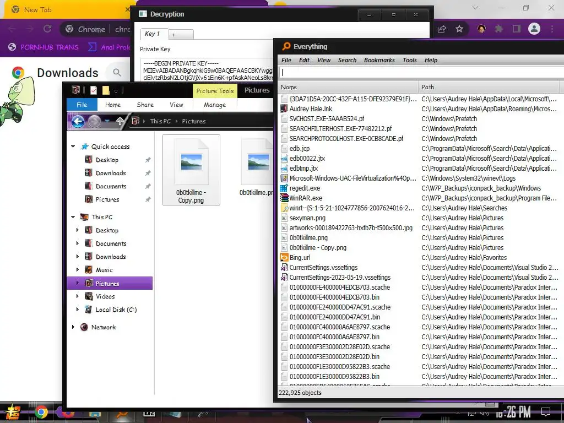Screen dimensions: 564x423
Task: Open the Manage tab under Picture Tools
Action: point(215,105)
